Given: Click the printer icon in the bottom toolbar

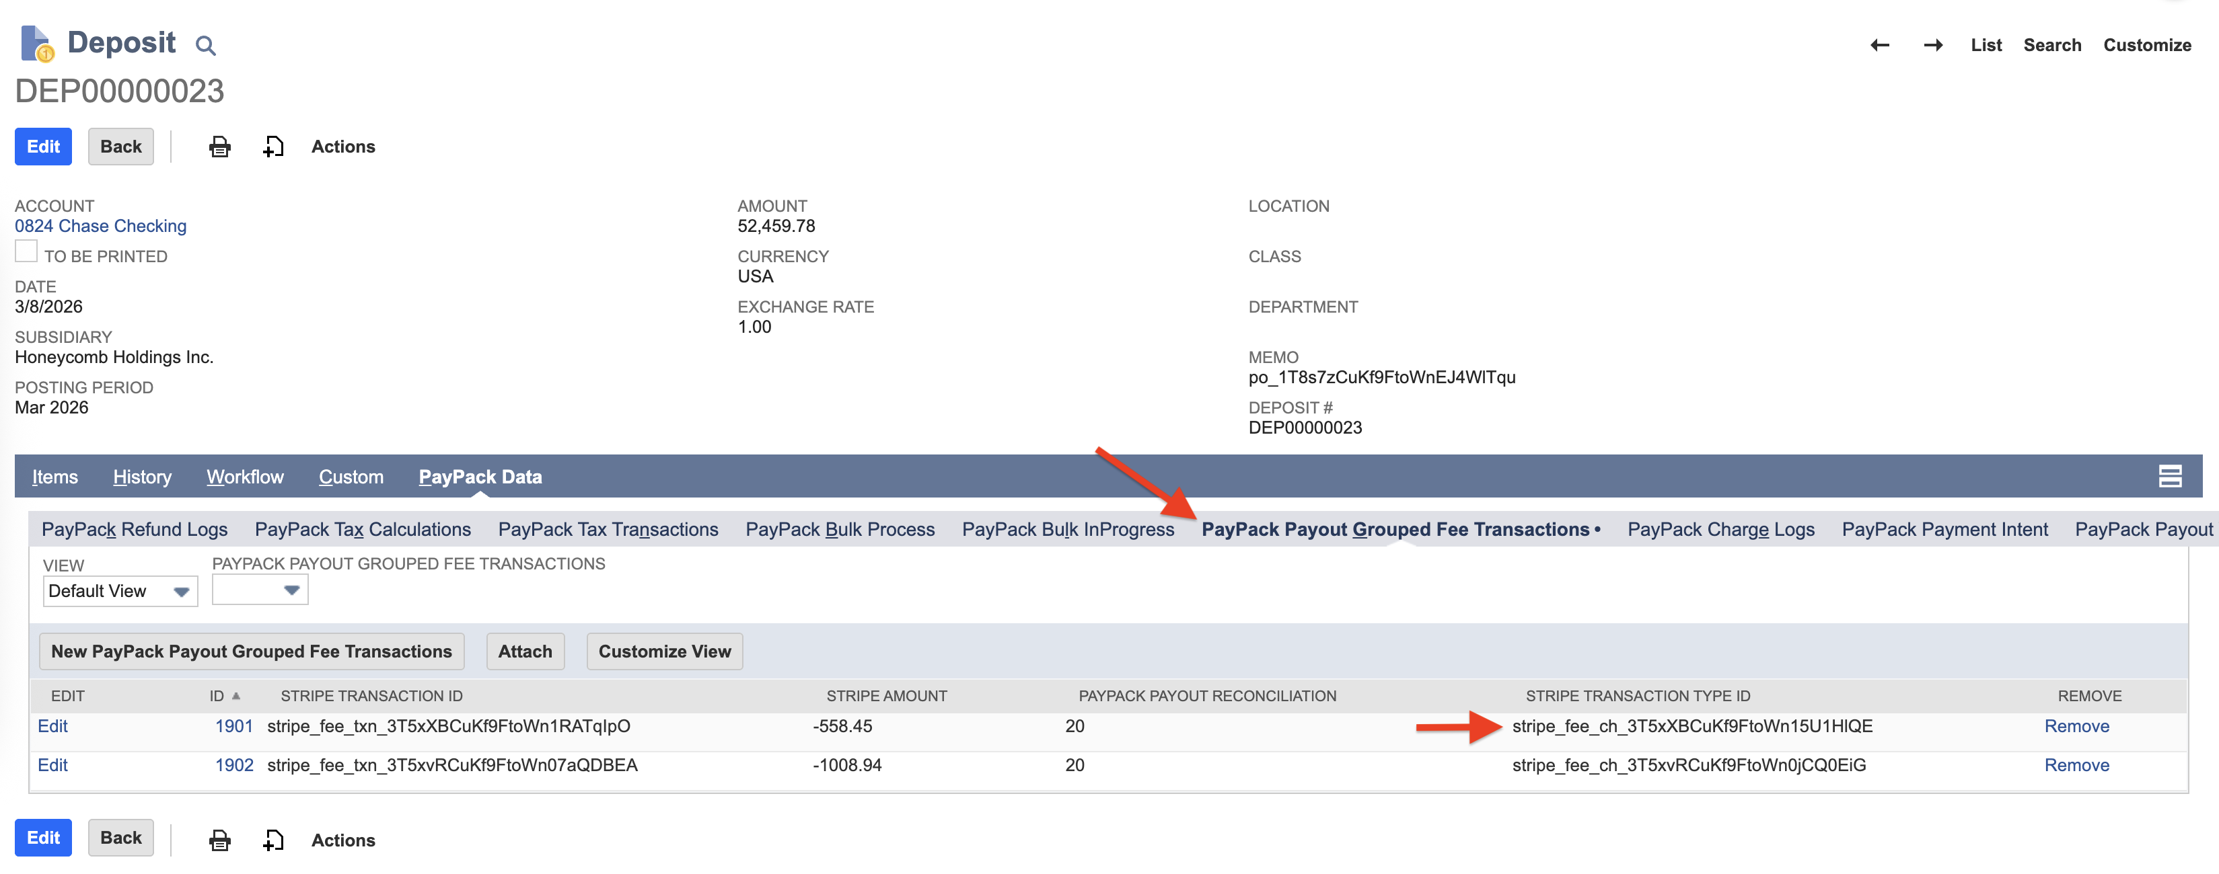Looking at the screenshot, I should [219, 840].
